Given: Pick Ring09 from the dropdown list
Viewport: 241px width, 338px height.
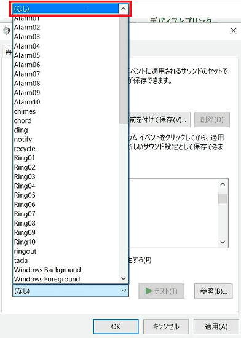Looking at the screenshot, I should (66, 232).
